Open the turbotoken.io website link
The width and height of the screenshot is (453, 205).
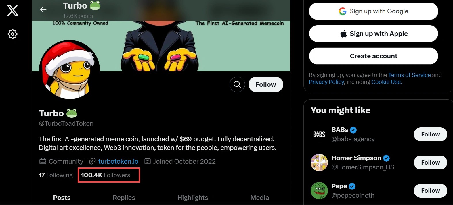118,161
